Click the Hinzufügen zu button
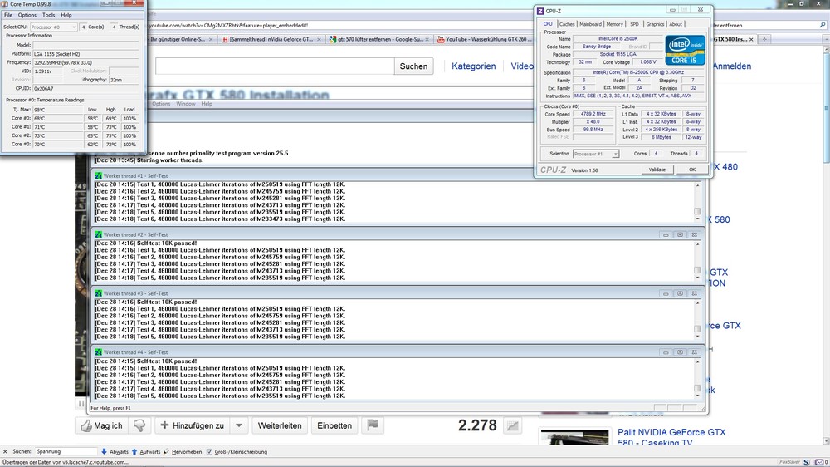830x467 pixels. click(193, 425)
